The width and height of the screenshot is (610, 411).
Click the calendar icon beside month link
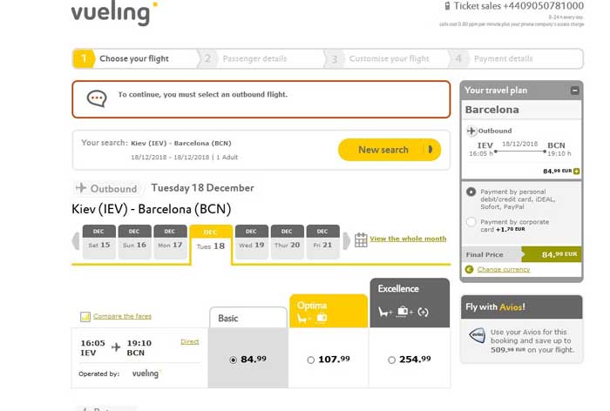(x=361, y=239)
